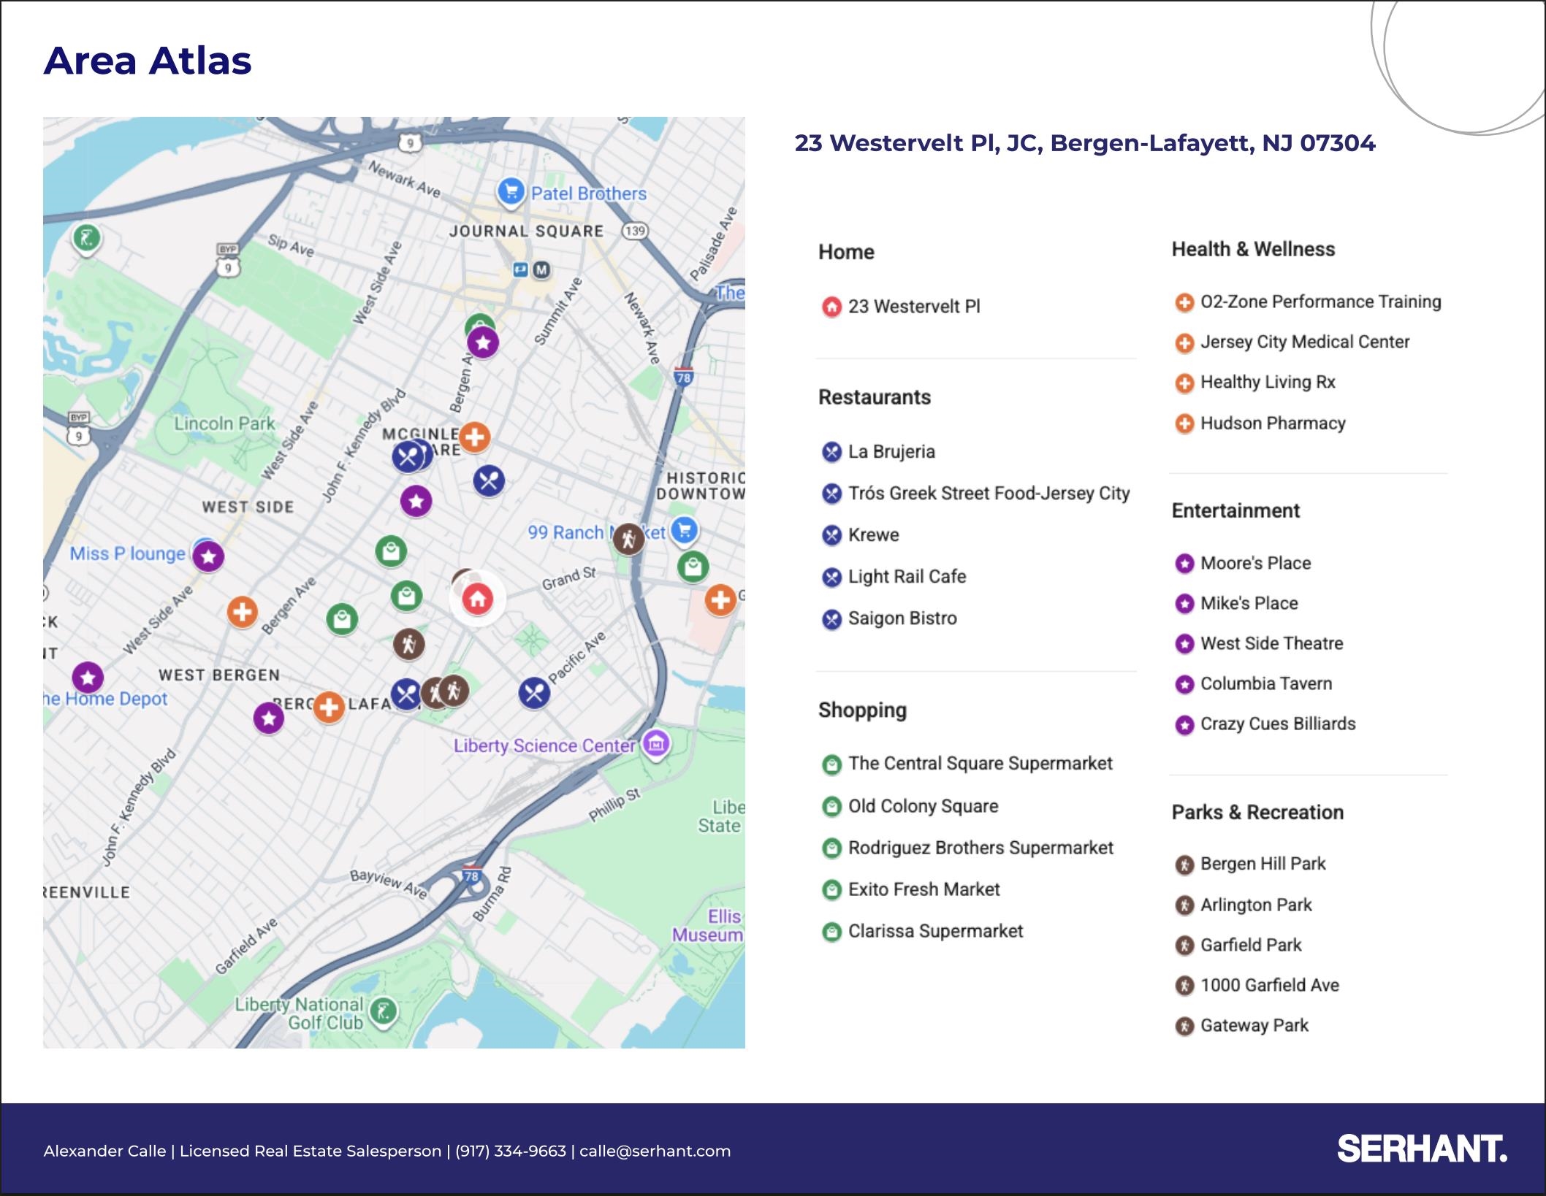
Task: Click the red home marker on map
Action: [x=477, y=599]
